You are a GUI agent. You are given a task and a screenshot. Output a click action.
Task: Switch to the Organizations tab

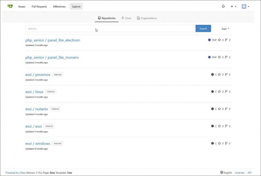click(x=147, y=18)
